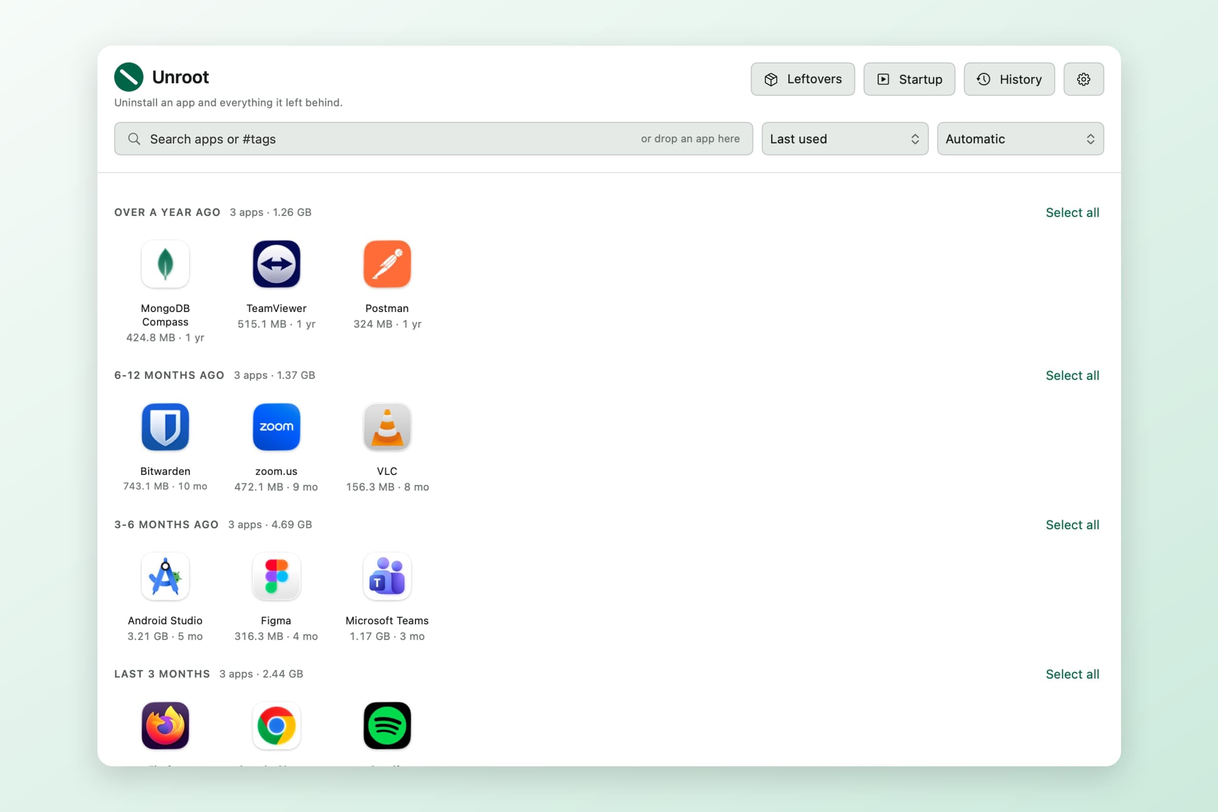
Task: Select the Figma app icon
Action: point(276,576)
